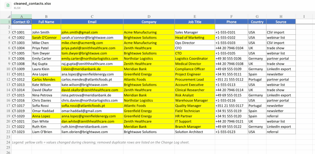The image size is (315, 154).
Task: Select row 24 header number
Action: tap(6, 142)
